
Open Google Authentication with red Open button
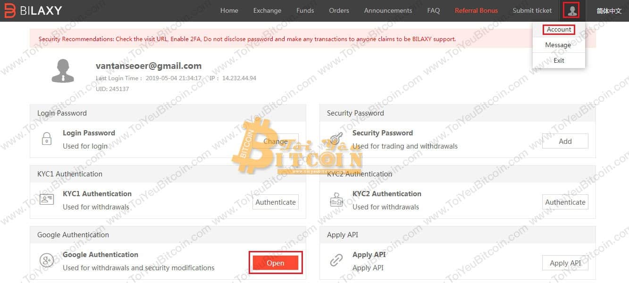pos(276,263)
